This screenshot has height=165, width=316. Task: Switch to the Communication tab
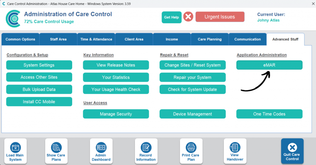248,39
